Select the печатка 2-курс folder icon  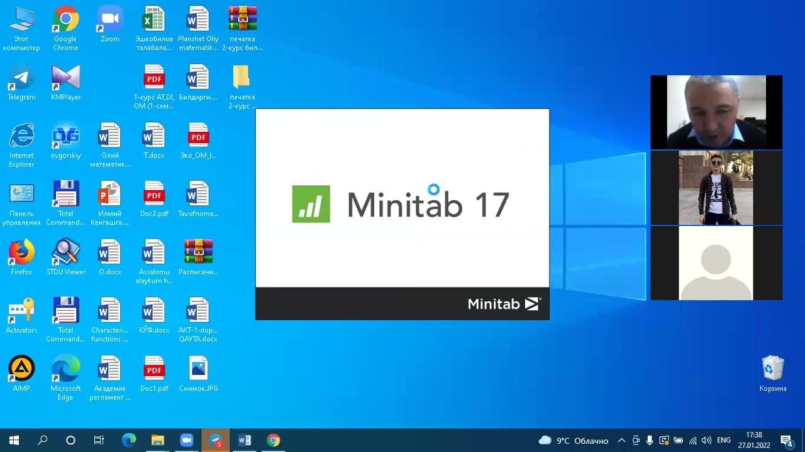click(242, 87)
